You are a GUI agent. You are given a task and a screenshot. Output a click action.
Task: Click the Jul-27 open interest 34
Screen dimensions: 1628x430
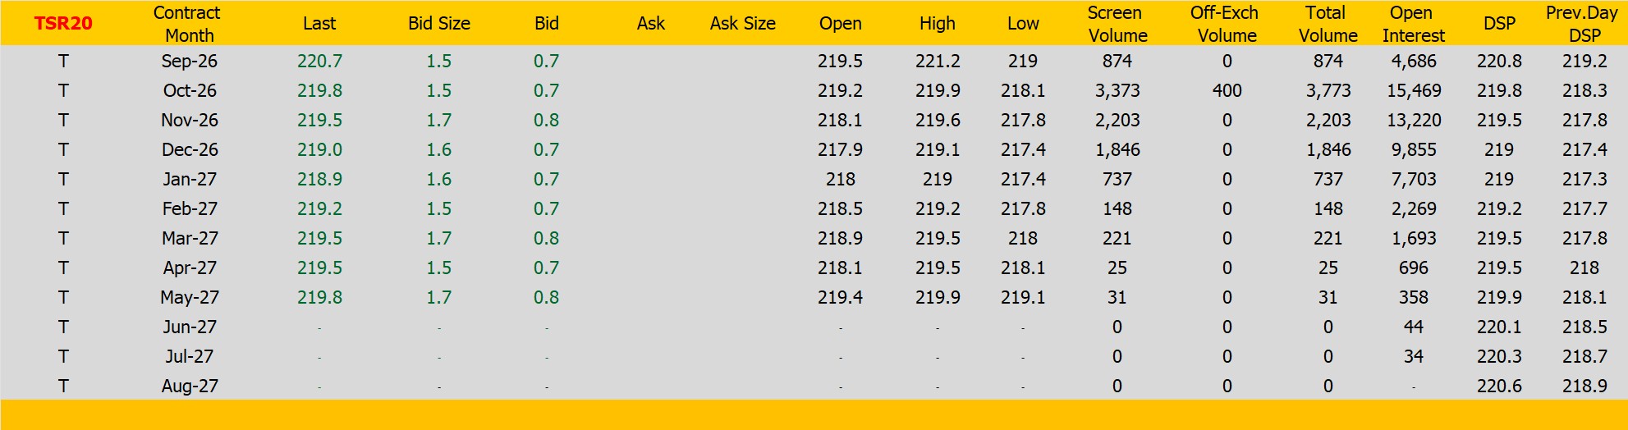(x=1414, y=357)
